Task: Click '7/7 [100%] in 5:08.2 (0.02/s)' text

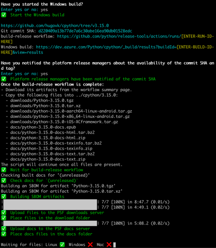Action: click(x=135, y=223)
